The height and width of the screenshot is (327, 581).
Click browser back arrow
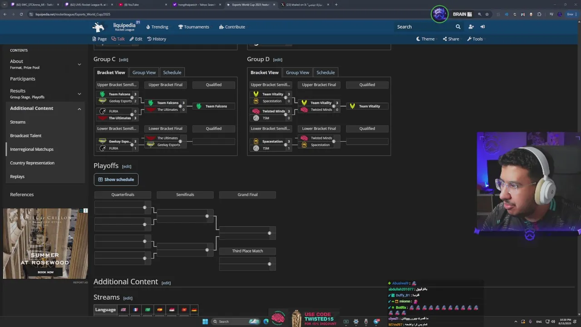click(x=5, y=14)
